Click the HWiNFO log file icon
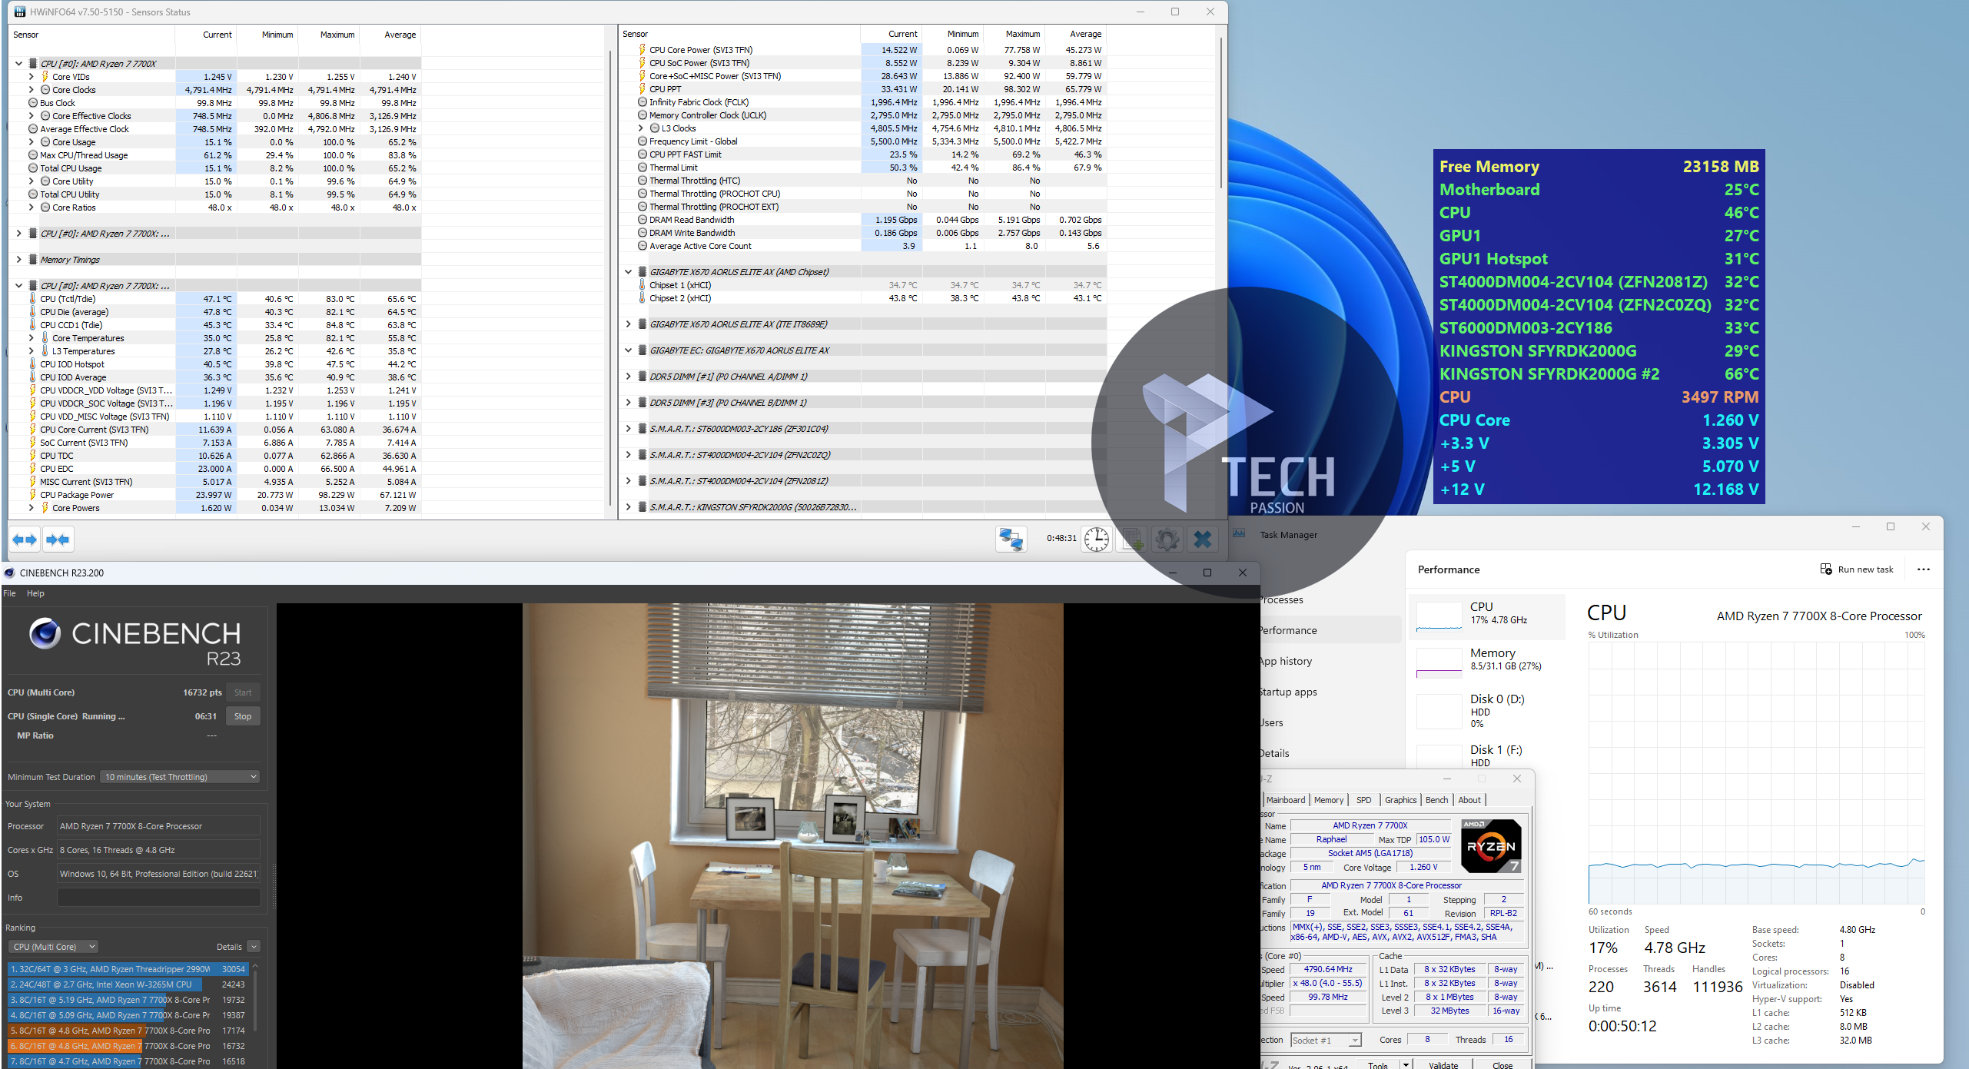The height and width of the screenshot is (1069, 1969). click(1132, 539)
